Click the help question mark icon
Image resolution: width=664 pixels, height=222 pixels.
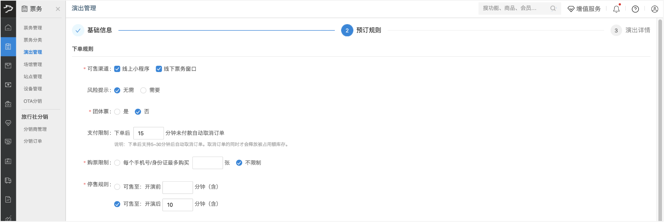pos(635,9)
